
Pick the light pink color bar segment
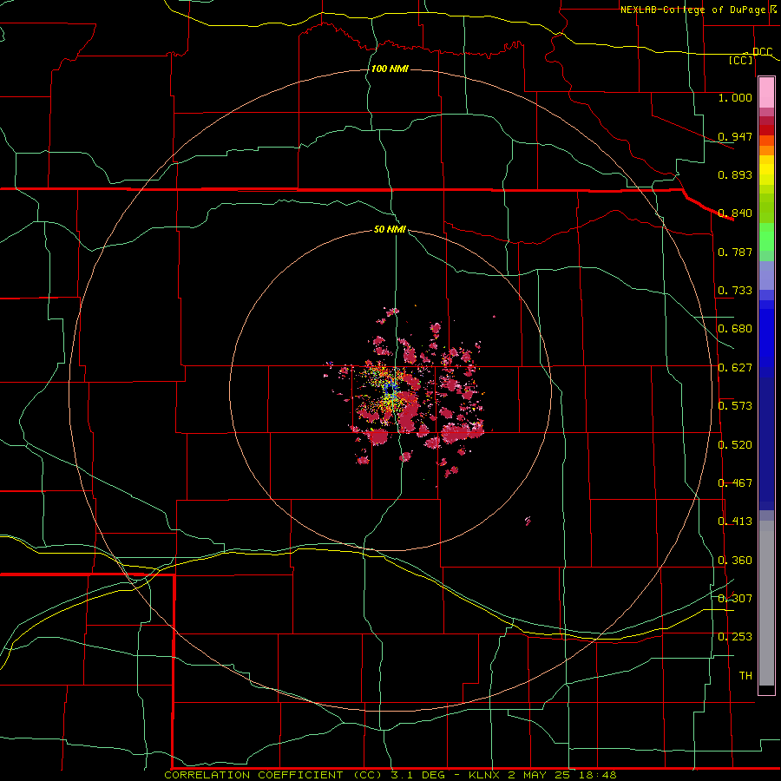tap(766, 92)
